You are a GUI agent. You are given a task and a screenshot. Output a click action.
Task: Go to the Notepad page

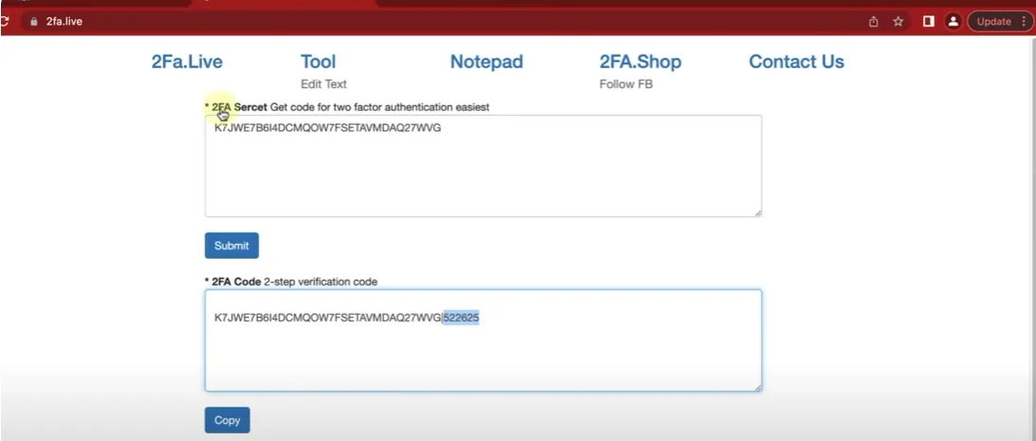[x=486, y=62]
